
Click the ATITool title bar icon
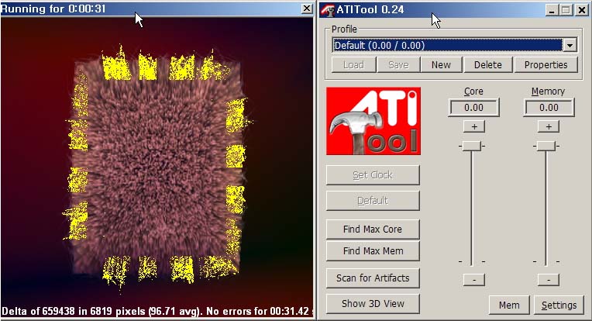[x=327, y=10]
